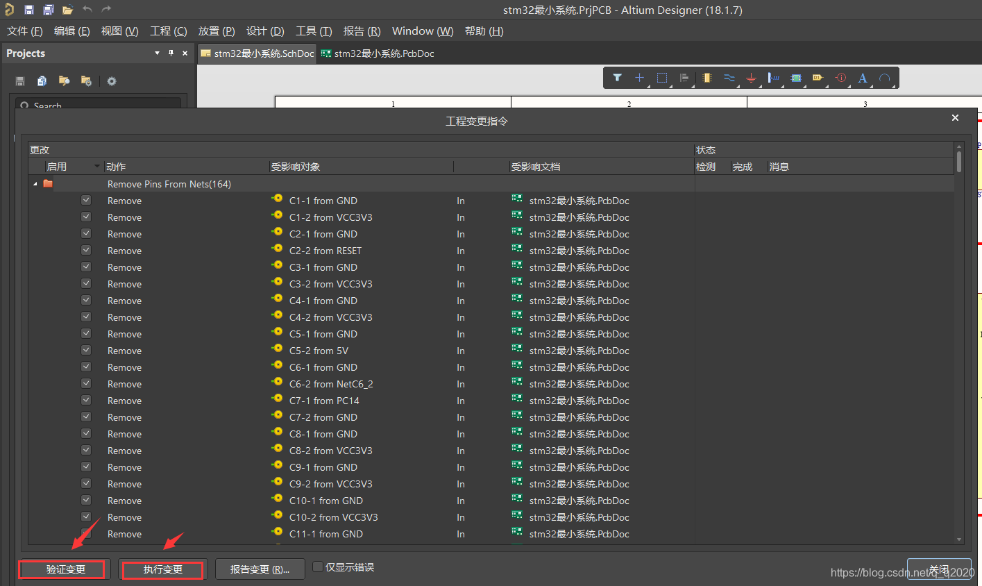
Task: Click the 受影响对象 column header
Action: (x=361, y=167)
